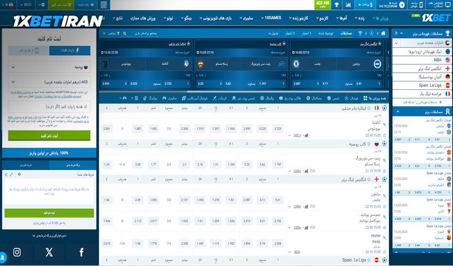Open the top bar settings gear dropdown
Screen dimensions: 453x266
click(42, 5)
